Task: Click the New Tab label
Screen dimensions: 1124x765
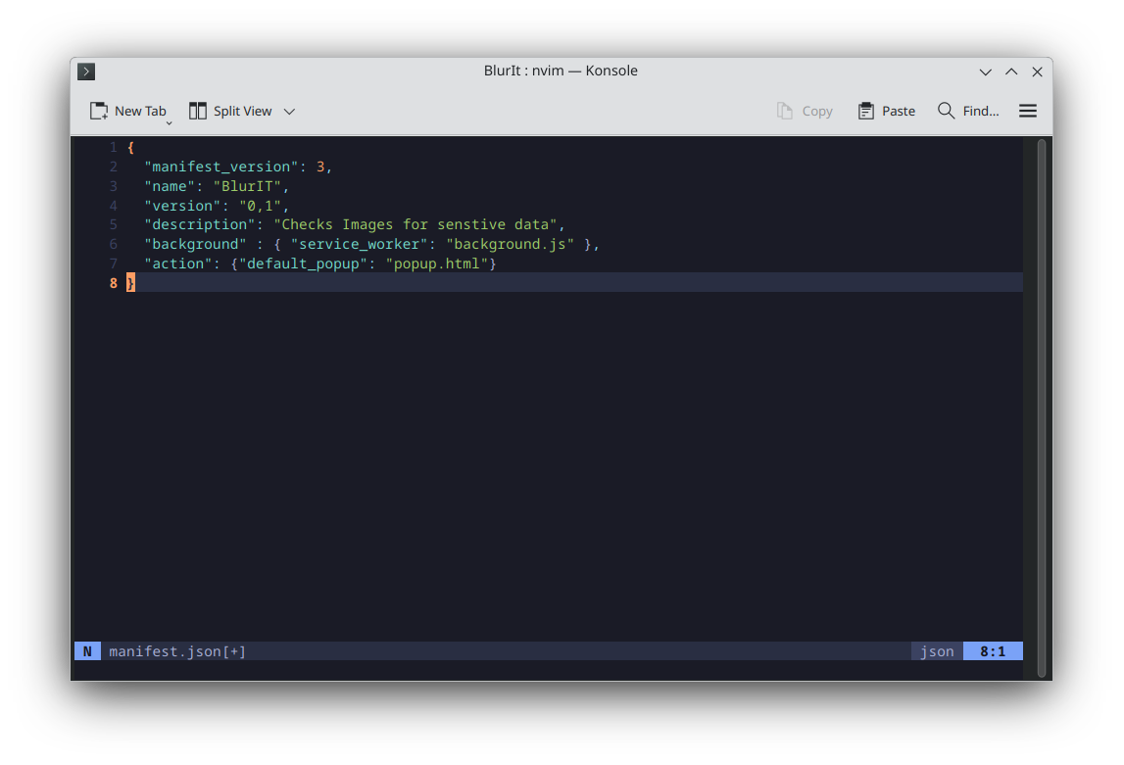Action: [140, 111]
